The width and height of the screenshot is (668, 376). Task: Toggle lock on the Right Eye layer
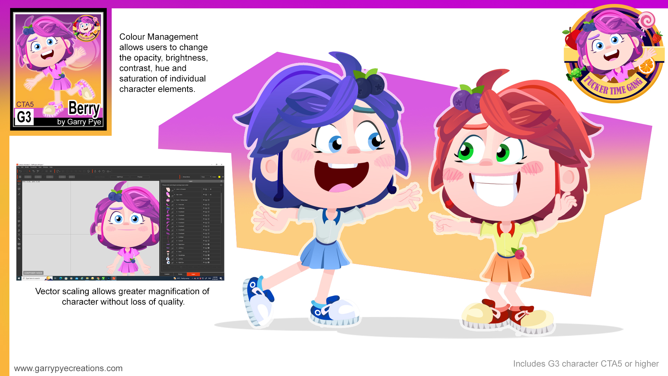pos(206,263)
